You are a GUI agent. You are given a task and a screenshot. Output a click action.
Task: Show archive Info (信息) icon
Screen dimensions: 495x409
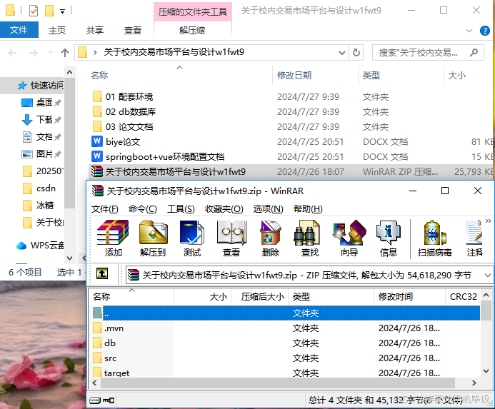389,238
